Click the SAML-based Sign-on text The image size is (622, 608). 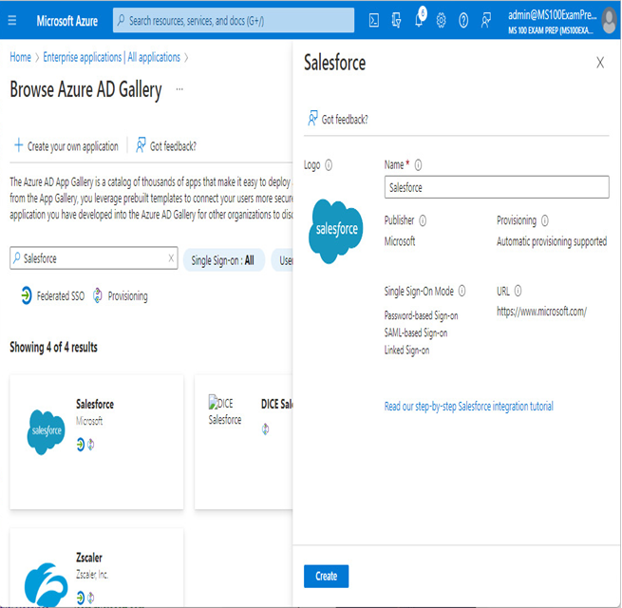coord(416,332)
